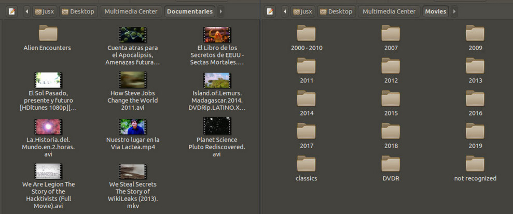The height and width of the screenshot is (214, 513).
Task: Select El Sol Pasado video thumbnail
Action: click(x=48, y=80)
